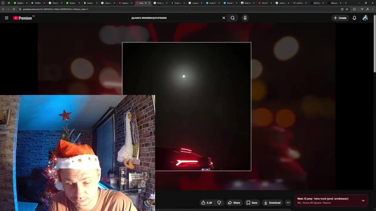Mute the playing tab's speaker icon
The height and width of the screenshot is (211, 376).
pyautogui.click(x=146, y=3)
